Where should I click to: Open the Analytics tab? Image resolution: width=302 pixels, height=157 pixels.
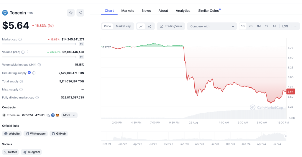(183, 11)
